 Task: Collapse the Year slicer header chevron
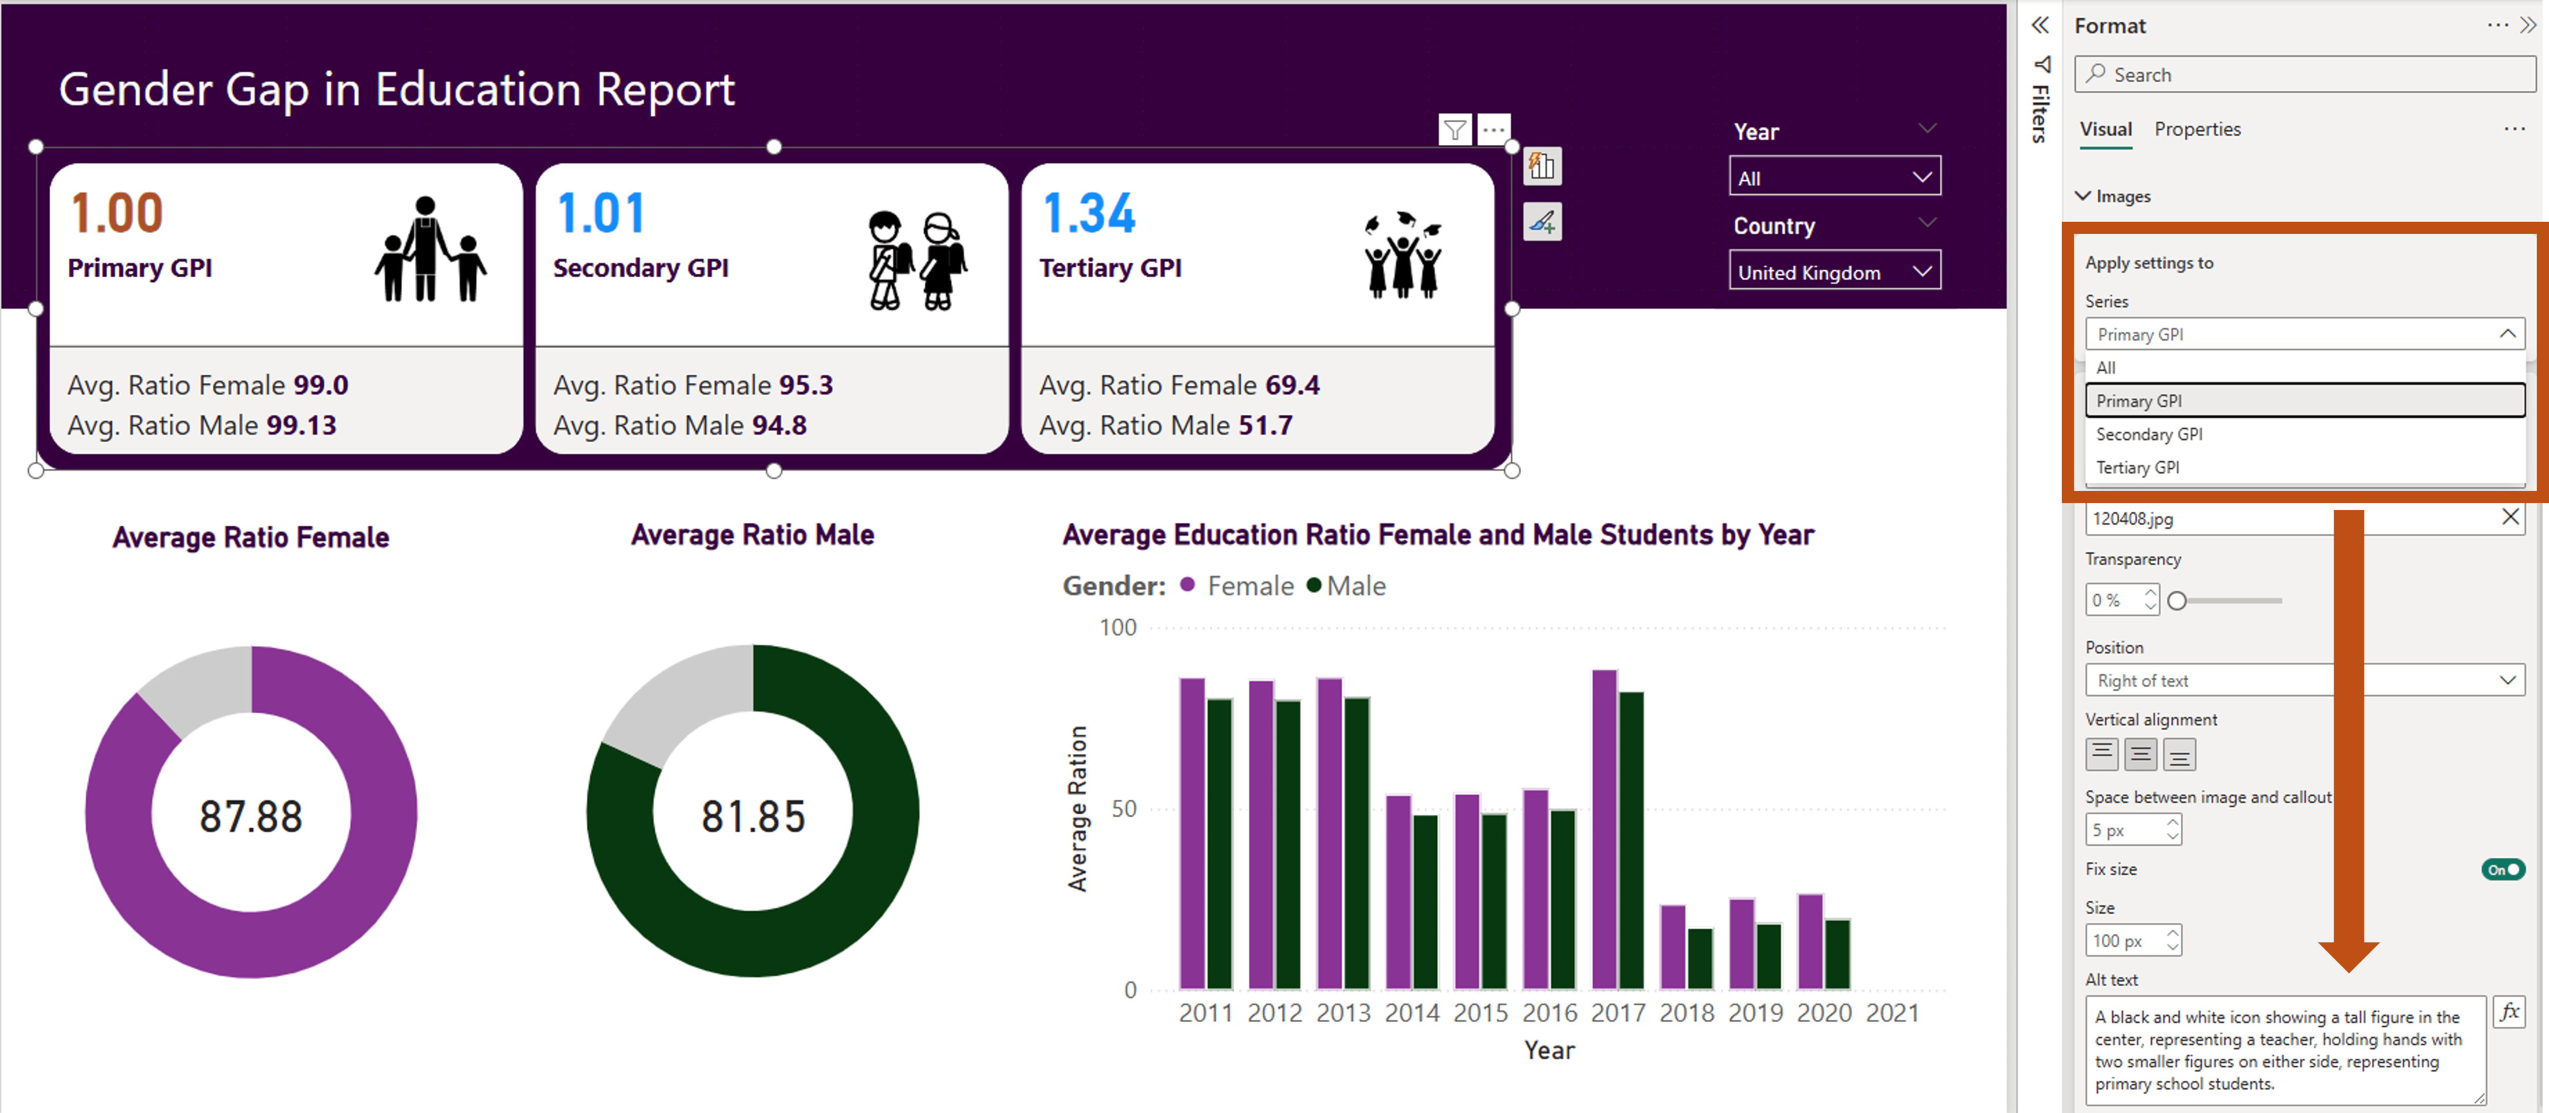pos(1927,129)
